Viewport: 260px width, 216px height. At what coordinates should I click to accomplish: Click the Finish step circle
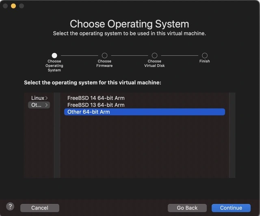click(x=204, y=55)
